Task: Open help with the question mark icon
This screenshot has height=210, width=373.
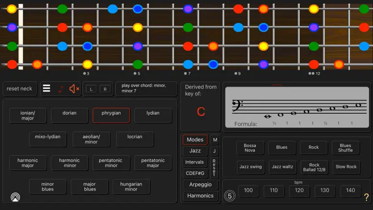Action: [x=366, y=197]
